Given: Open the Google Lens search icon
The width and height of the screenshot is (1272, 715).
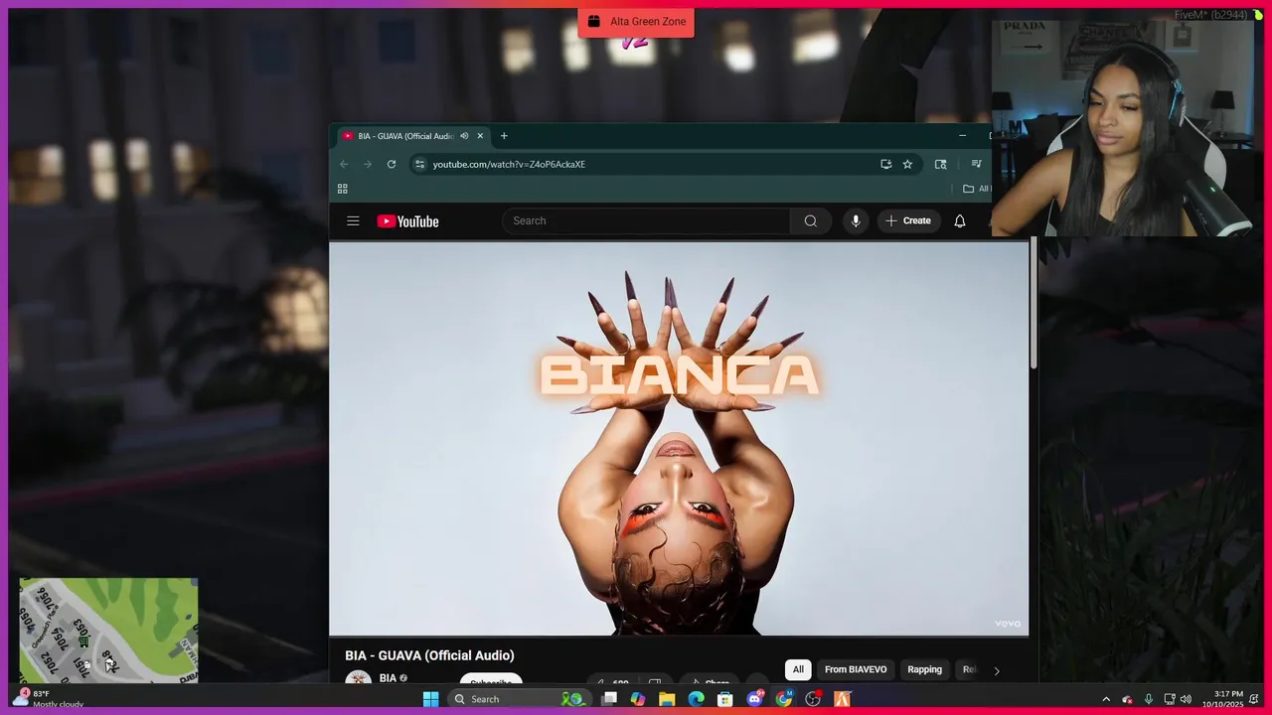Looking at the screenshot, I should 940,164.
